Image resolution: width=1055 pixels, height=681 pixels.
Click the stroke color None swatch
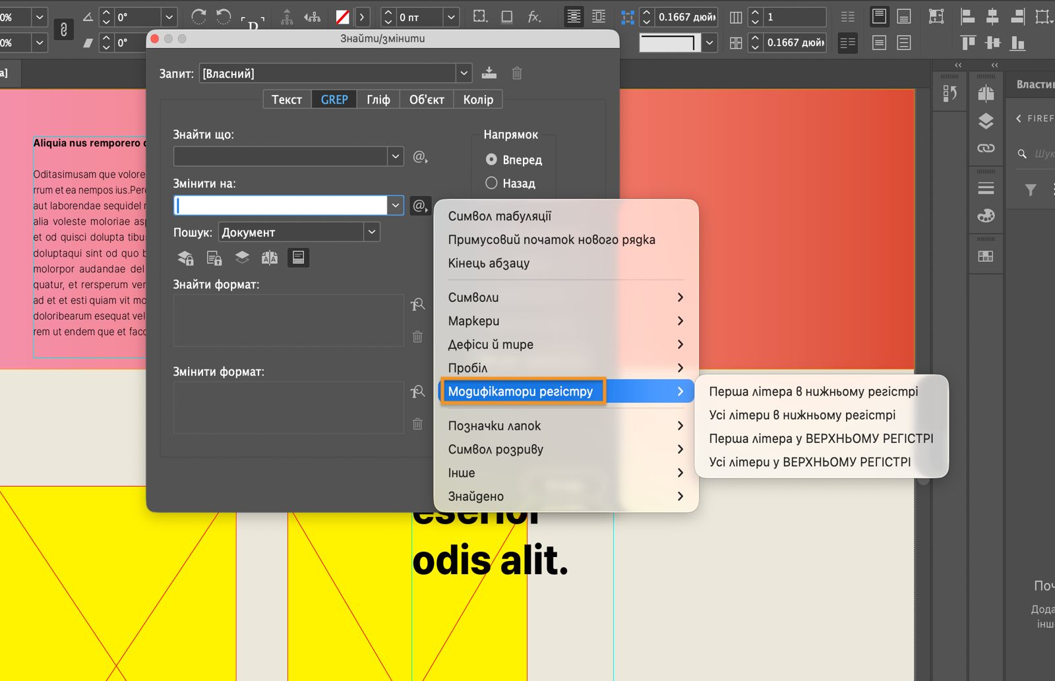click(x=343, y=17)
